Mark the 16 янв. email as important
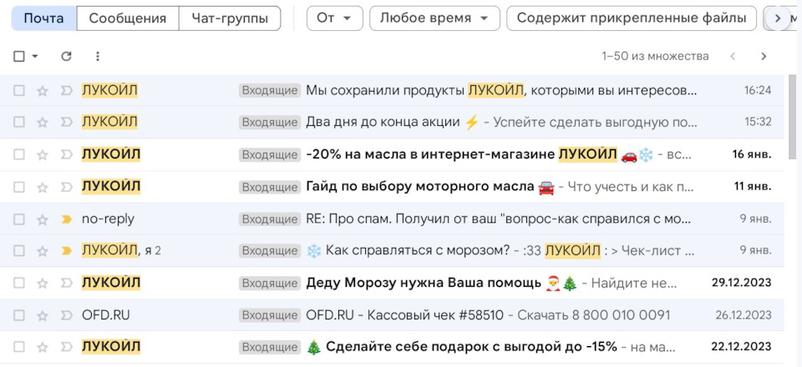The width and height of the screenshot is (802, 367). click(67, 154)
